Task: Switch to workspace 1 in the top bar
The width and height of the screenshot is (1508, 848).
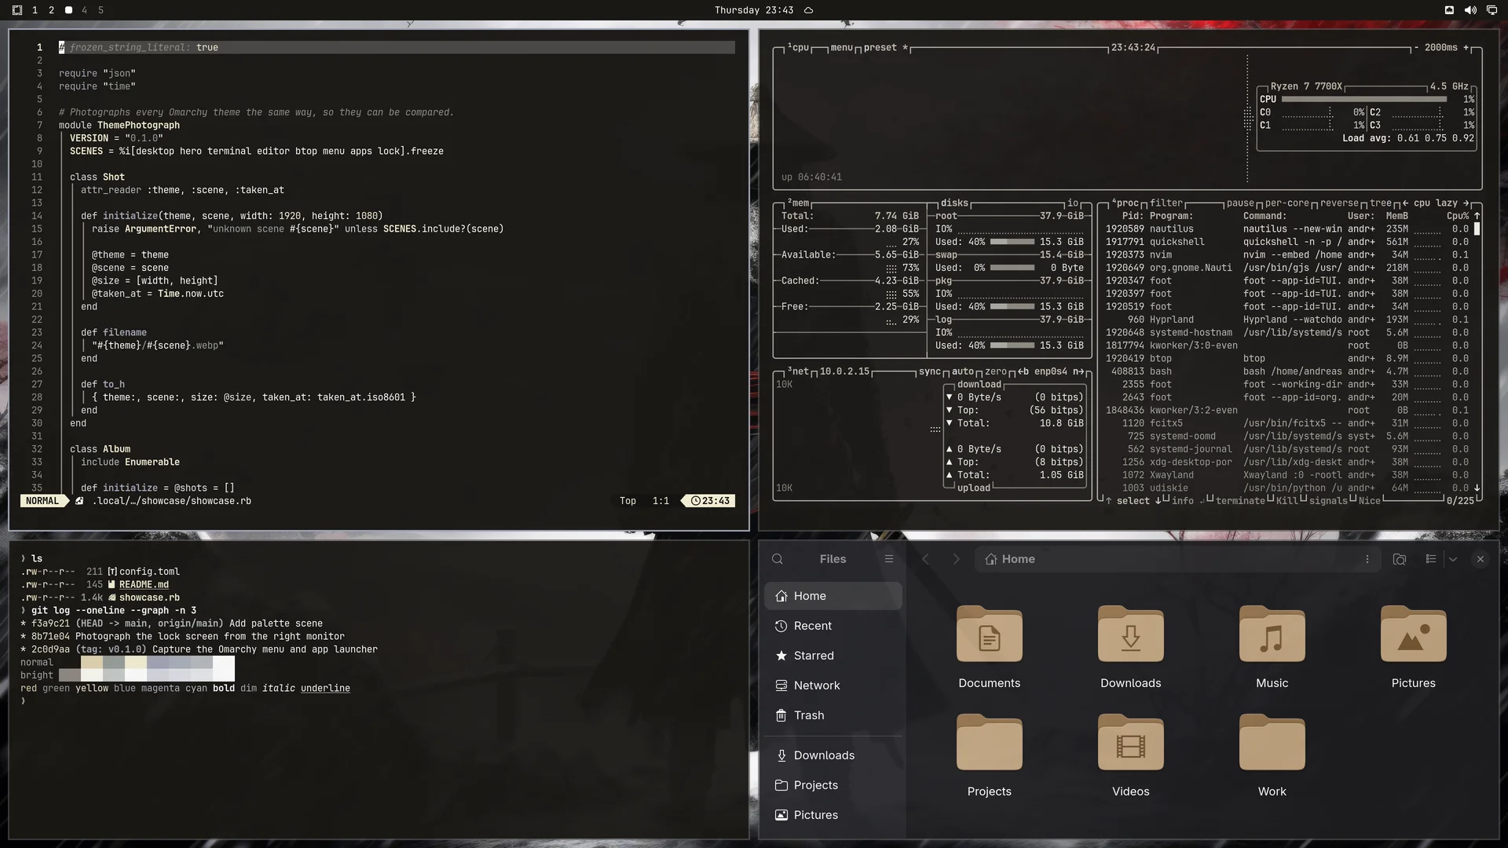Action: pyautogui.click(x=35, y=10)
